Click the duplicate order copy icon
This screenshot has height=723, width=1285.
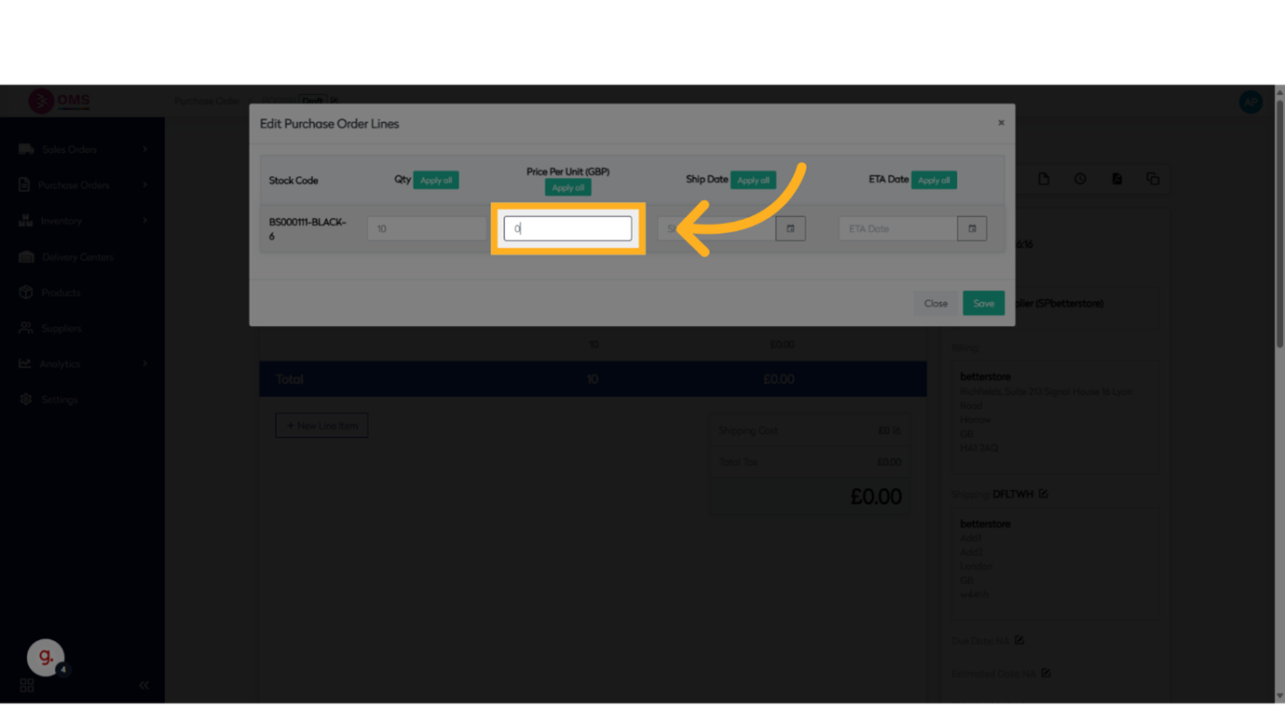coord(1153,179)
